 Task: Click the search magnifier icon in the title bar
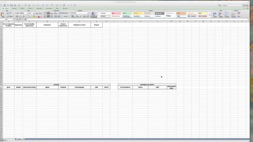[219, 5]
